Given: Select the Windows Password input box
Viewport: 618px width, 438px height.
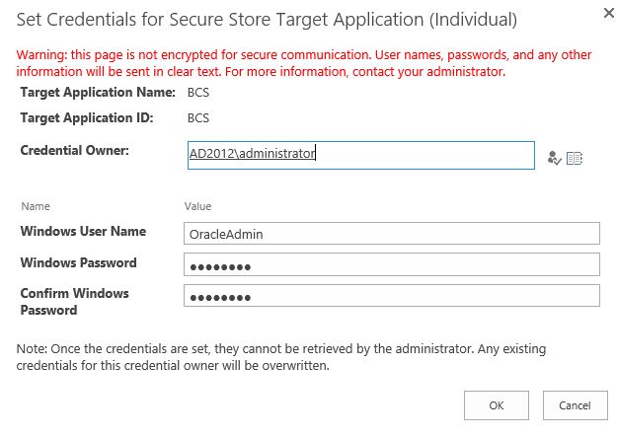Looking at the screenshot, I should click(x=392, y=264).
